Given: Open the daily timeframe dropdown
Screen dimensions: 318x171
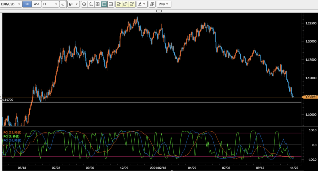Looking at the screenshot, I should tap(50, 4).
